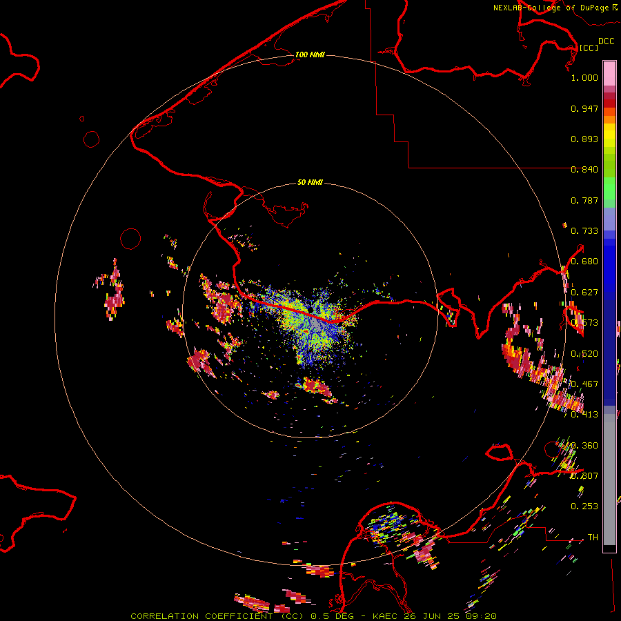The image size is (621, 621).
Task: Click the TH label on color scale
Action: tap(593, 538)
